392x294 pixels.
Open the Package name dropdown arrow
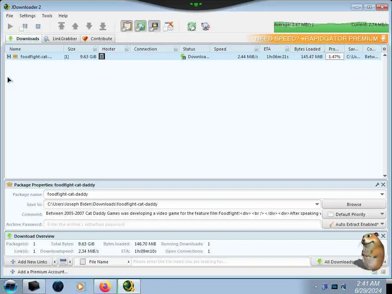382,194
